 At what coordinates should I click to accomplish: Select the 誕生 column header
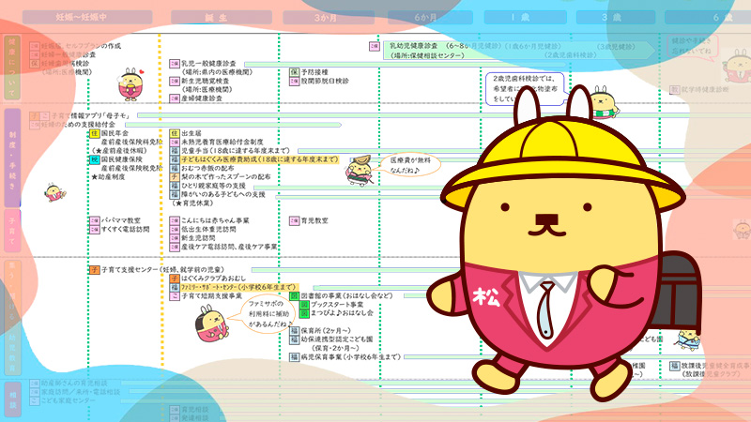click(x=222, y=17)
